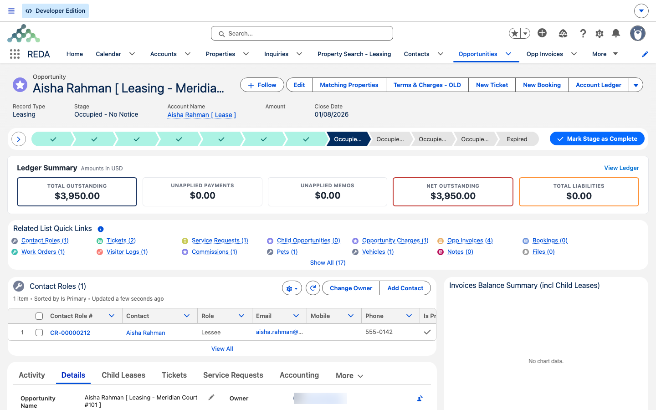Open the Global Actions plus icon
This screenshot has height=410, width=656.
point(542,33)
